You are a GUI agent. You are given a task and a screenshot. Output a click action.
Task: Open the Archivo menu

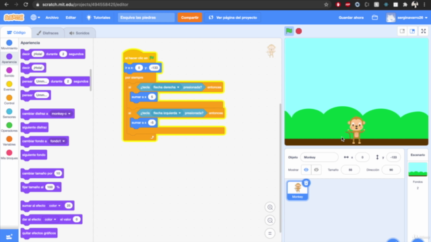pyautogui.click(x=52, y=17)
